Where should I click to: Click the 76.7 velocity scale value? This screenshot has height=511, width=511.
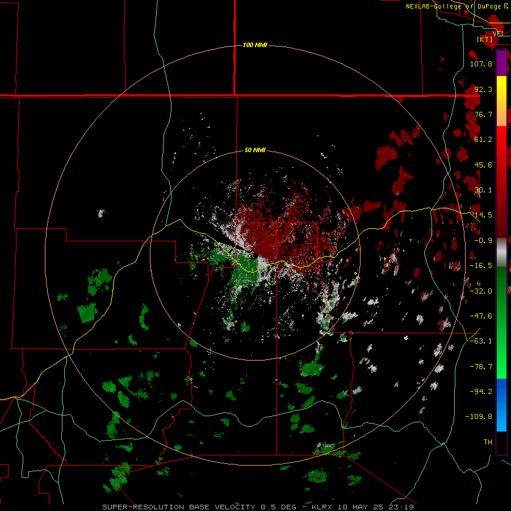(x=483, y=114)
